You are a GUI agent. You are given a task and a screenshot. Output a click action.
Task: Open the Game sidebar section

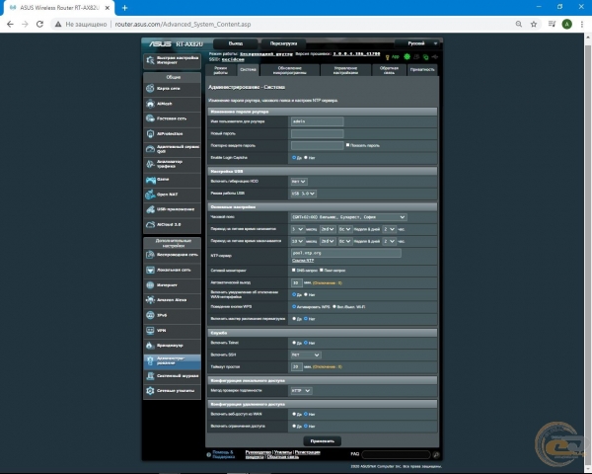(x=172, y=180)
